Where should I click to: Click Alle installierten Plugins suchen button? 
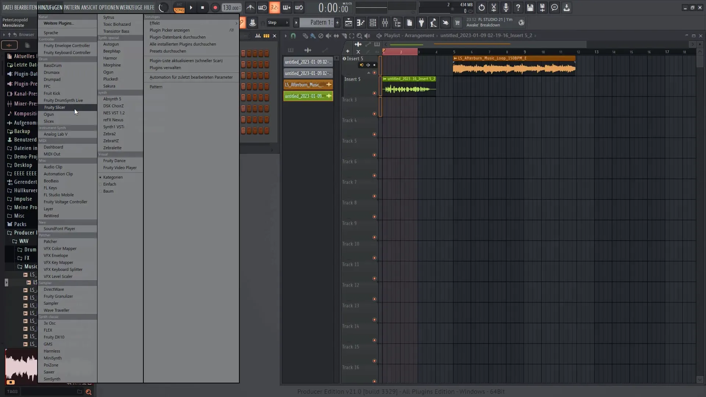(183, 44)
